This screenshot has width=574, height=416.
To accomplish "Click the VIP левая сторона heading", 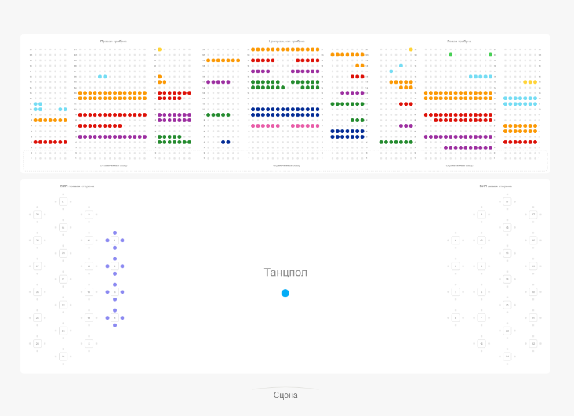I will (496, 186).
